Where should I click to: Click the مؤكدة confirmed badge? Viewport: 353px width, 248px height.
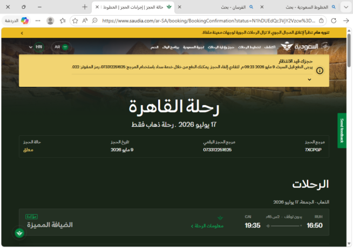[31, 217]
